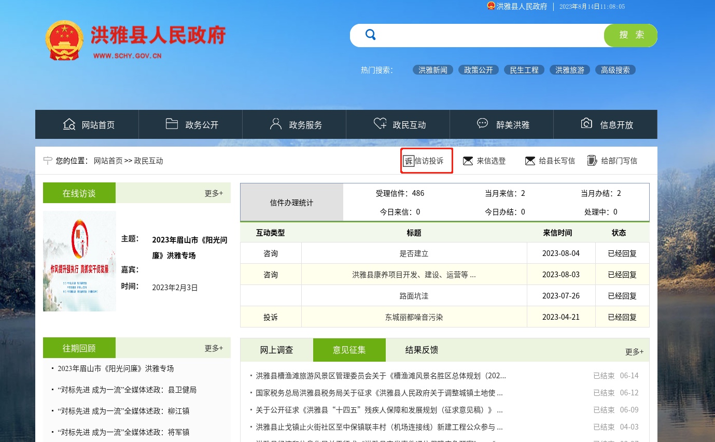The image size is (715, 442).
Task: Select hot search tag 洪雅旅游
Action: (x=570, y=70)
